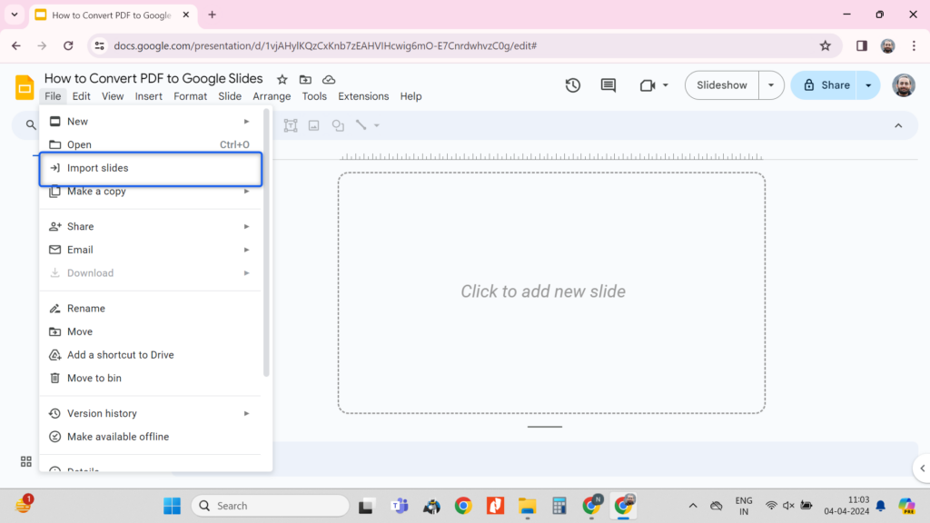Star this presentation

[x=282, y=79]
